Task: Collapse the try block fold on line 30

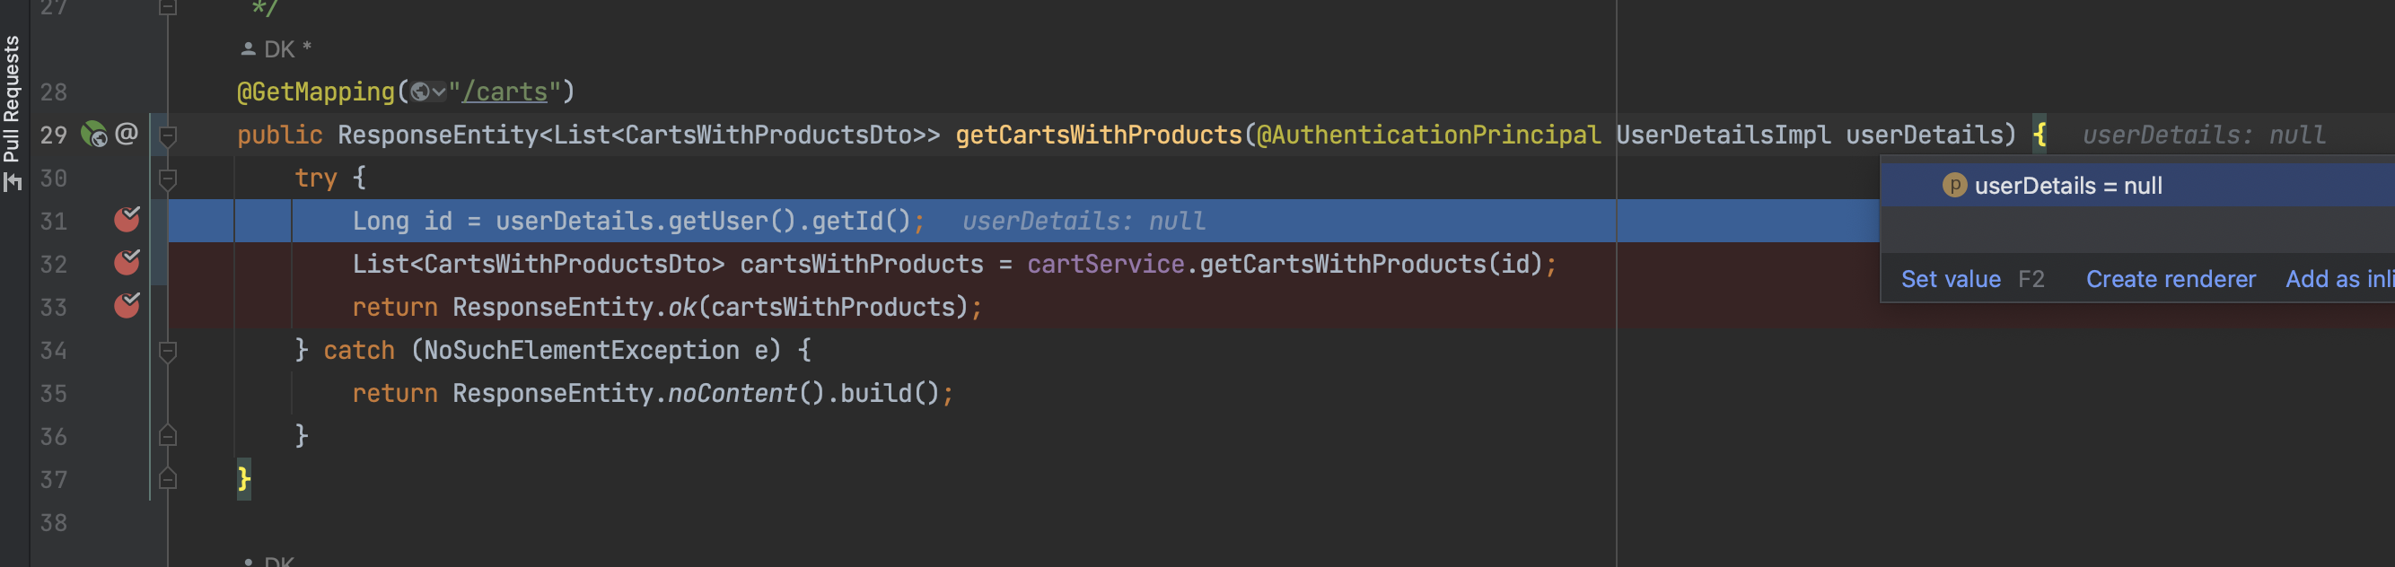Action: (x=167, y=179)
